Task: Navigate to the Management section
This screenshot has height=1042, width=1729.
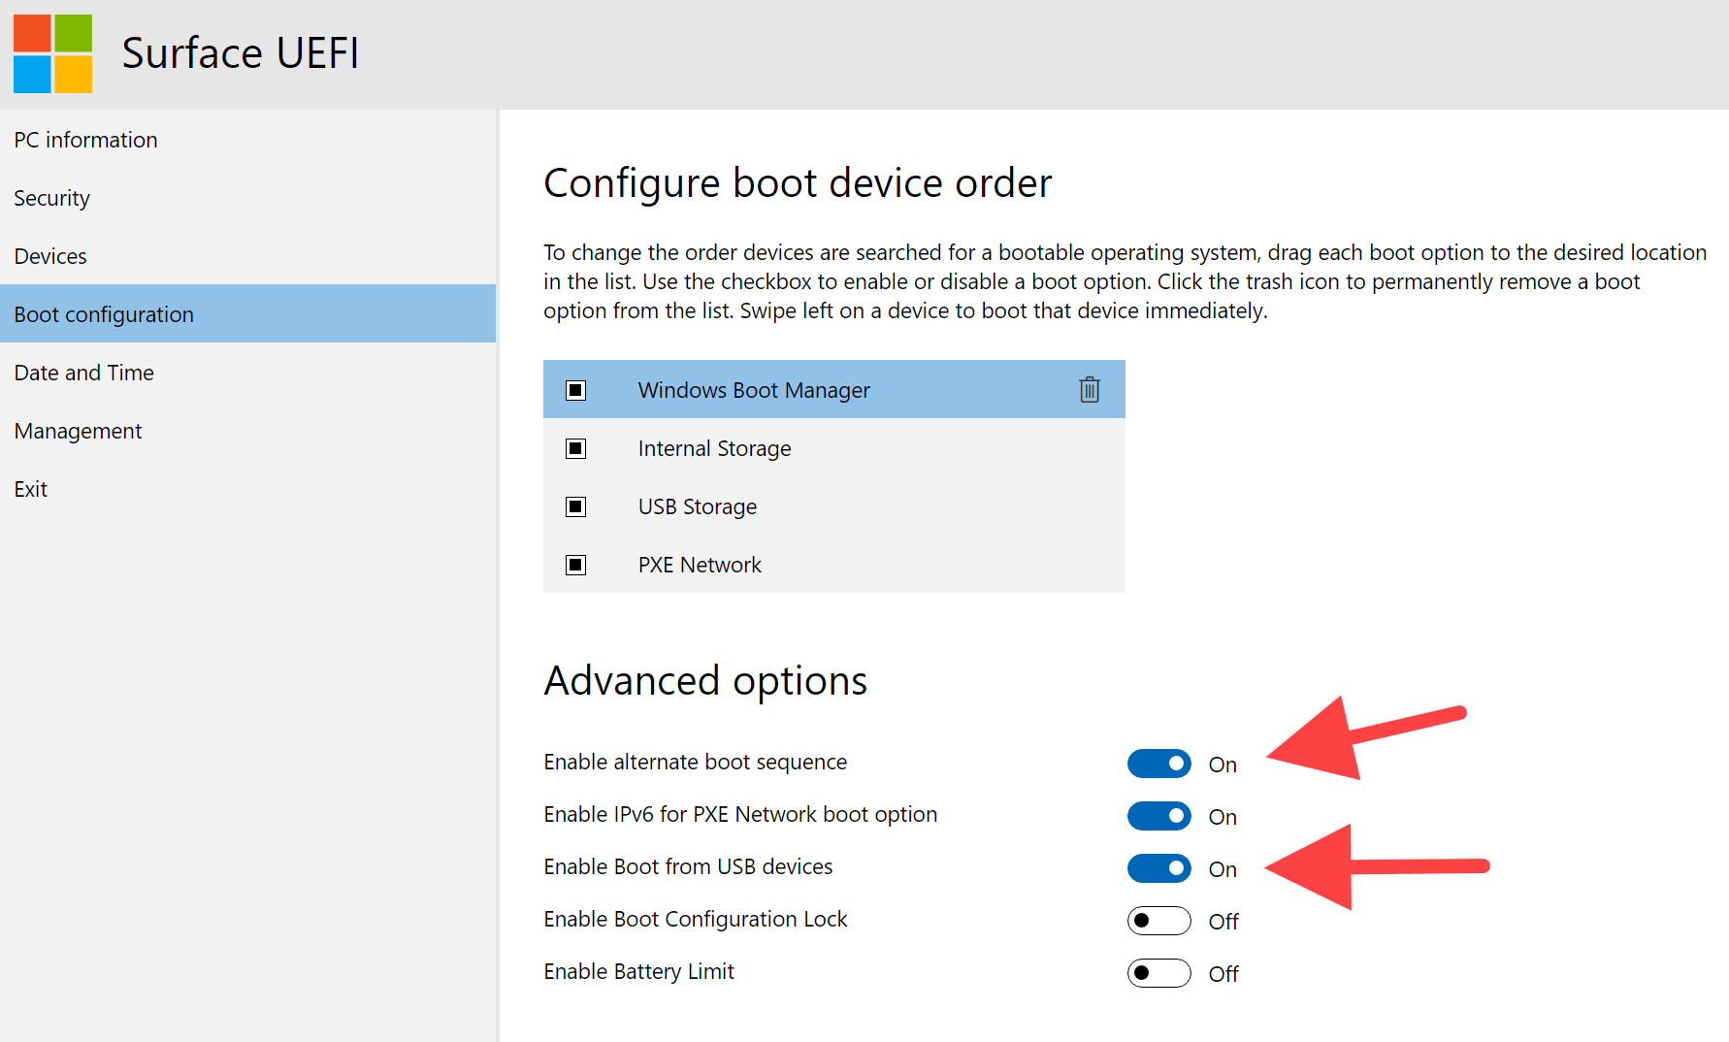Action: pyautogui.click(x=248, y=431)
